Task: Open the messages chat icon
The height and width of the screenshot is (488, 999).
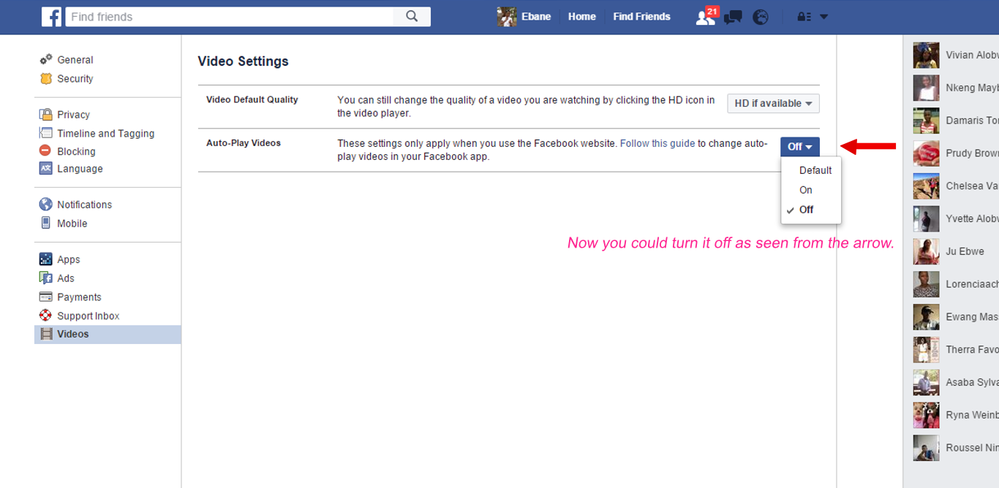Action: pos(733,17)
